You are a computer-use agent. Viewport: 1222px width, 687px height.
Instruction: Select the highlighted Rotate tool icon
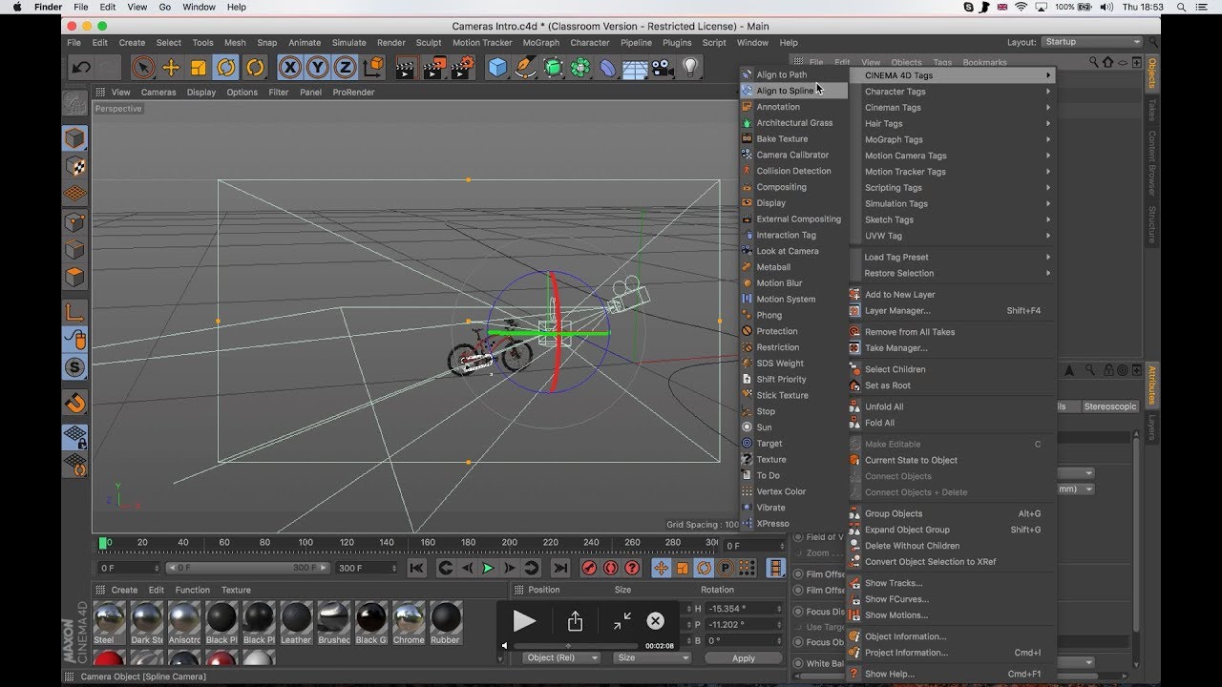click(226, 67)
